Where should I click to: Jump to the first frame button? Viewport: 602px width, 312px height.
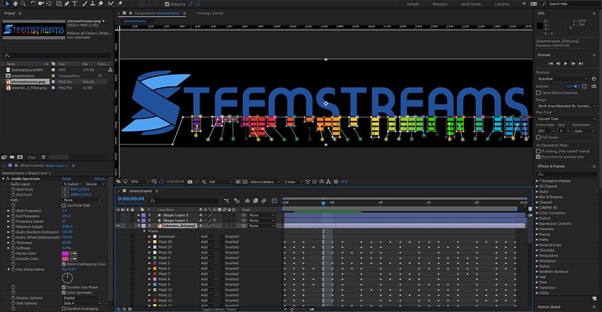(x=551, y=64)
